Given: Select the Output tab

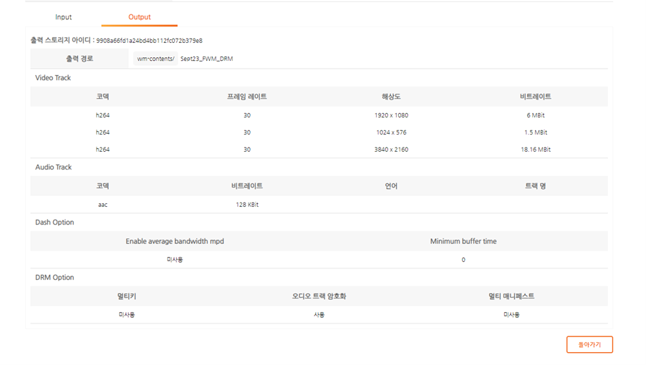Looking at the screenshot, I should pos(139,16).
